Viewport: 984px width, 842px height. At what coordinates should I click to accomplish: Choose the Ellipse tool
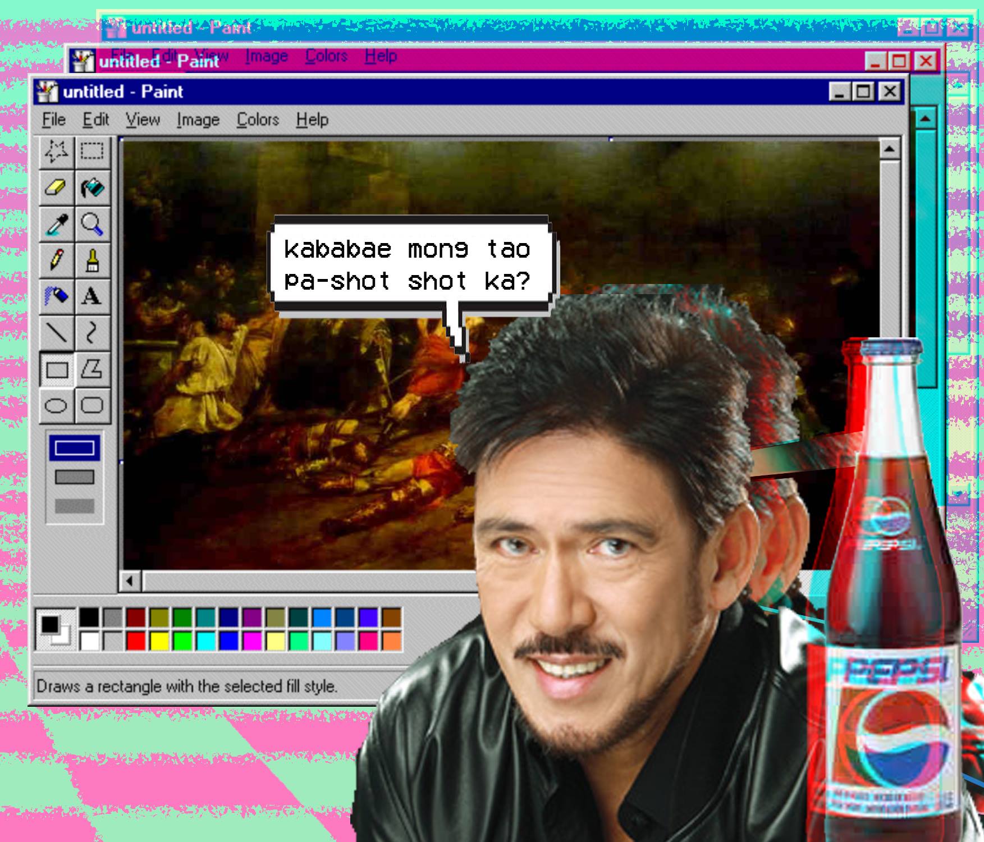click(x=56, y=405)
